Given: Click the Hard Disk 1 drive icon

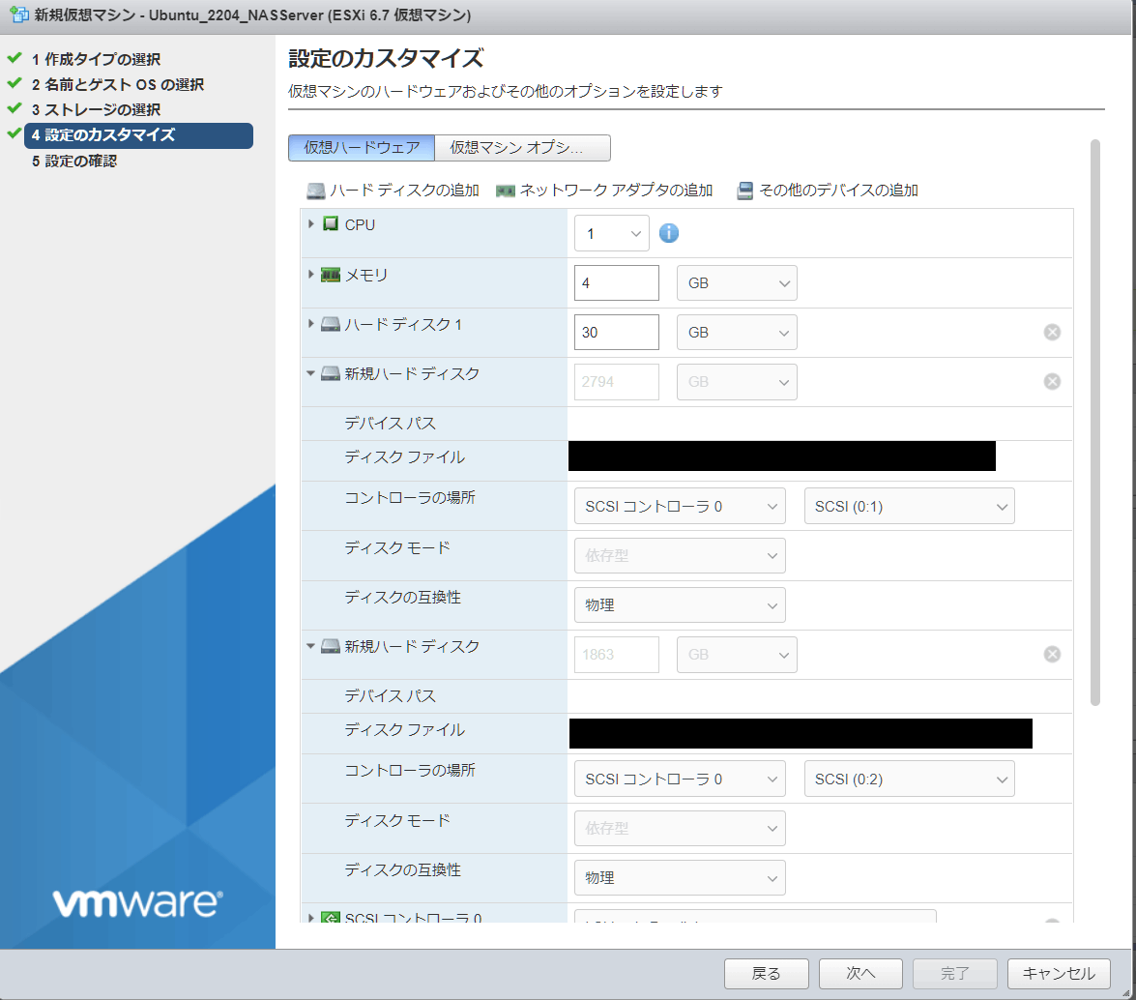Looking at the screenshot, I should click(x=331, y=324).
